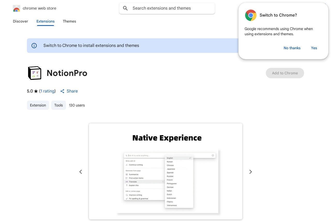
Task: Switch to the Themes tab
Action: point(69,21)
